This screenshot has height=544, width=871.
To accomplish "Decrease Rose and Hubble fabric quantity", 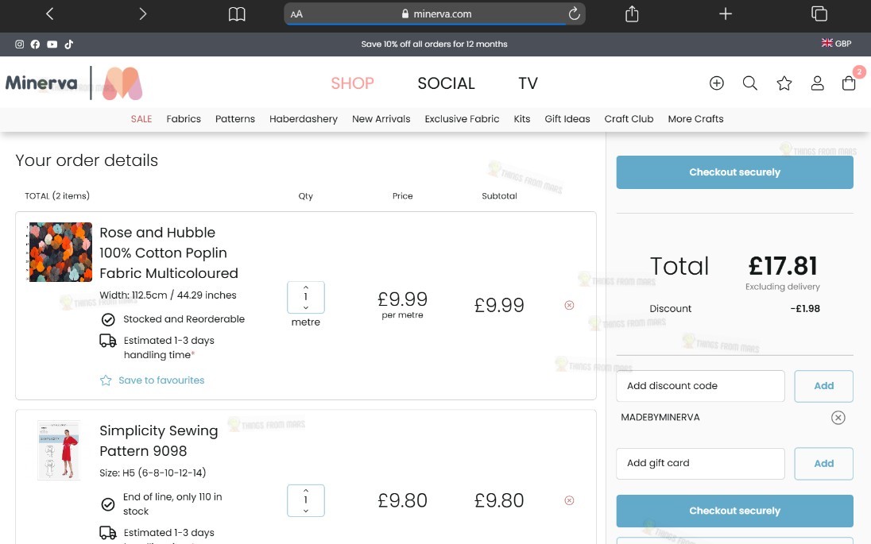I will coord(305,307).
